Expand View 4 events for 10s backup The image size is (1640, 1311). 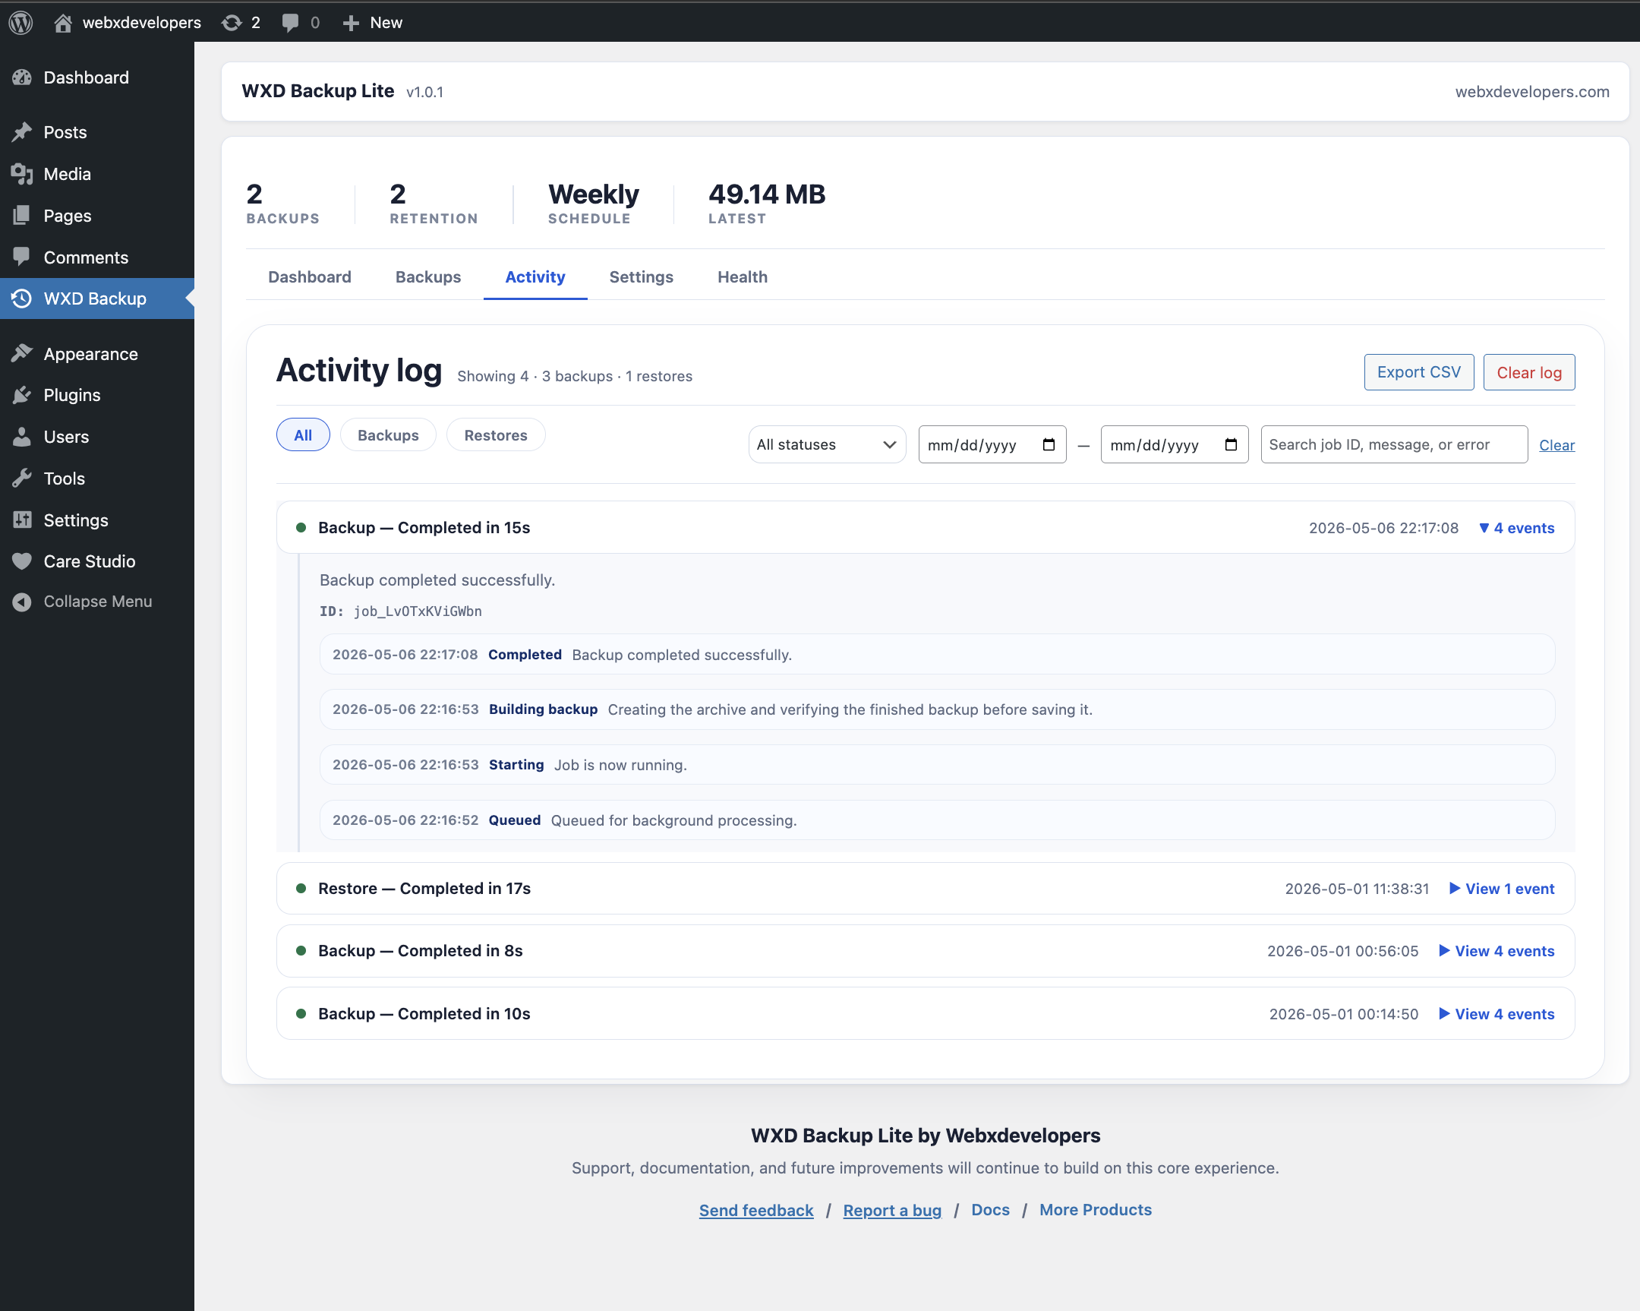1496,1014
